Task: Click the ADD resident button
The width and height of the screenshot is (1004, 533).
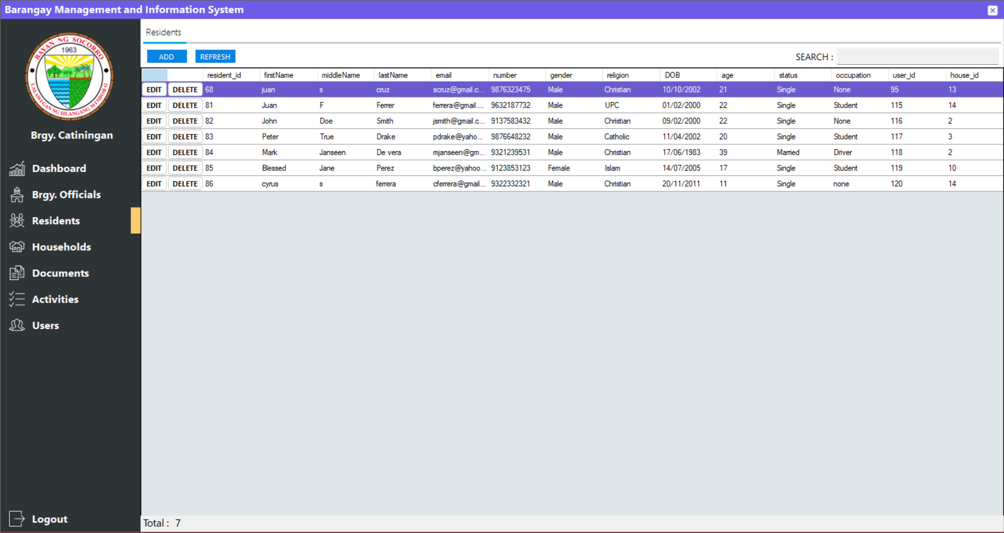Action: click(167, 56)
